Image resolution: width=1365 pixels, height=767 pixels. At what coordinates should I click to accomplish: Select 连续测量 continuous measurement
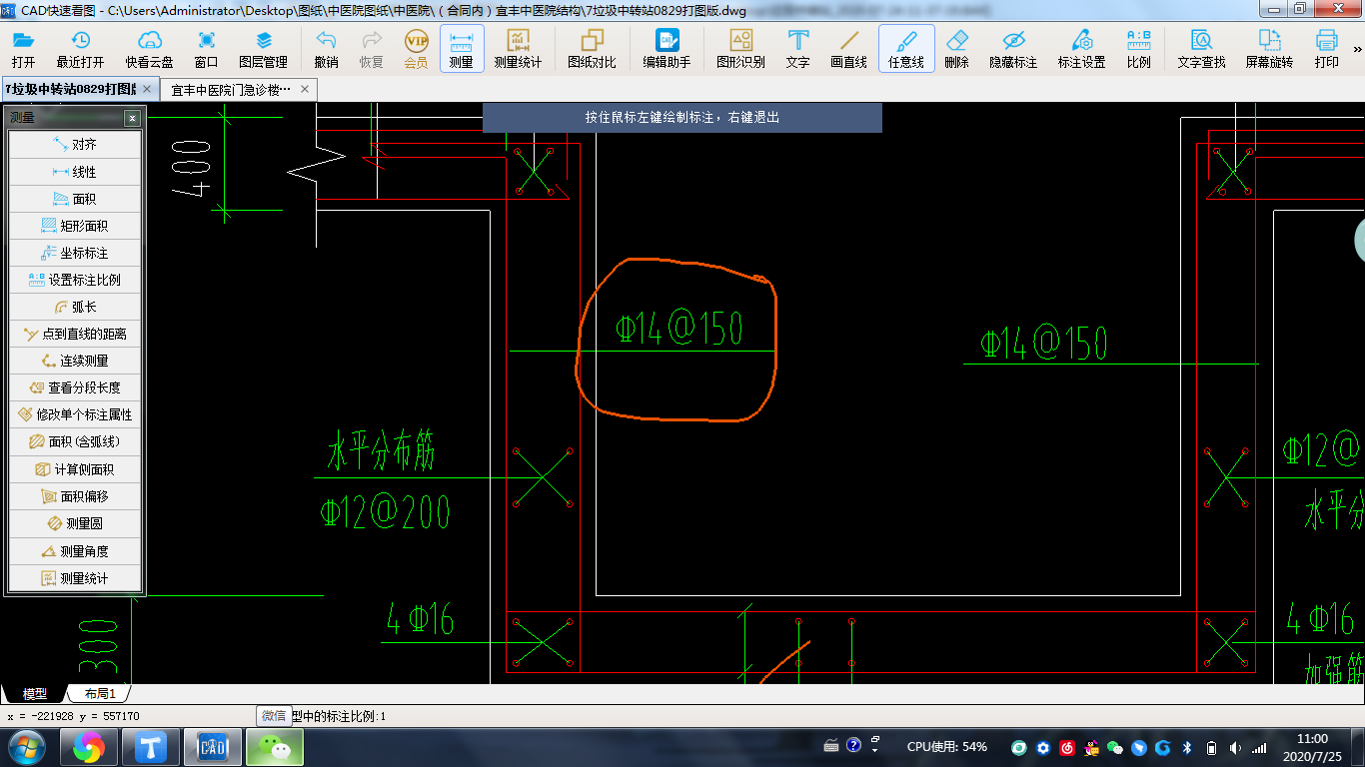click(x=75, y=361)
